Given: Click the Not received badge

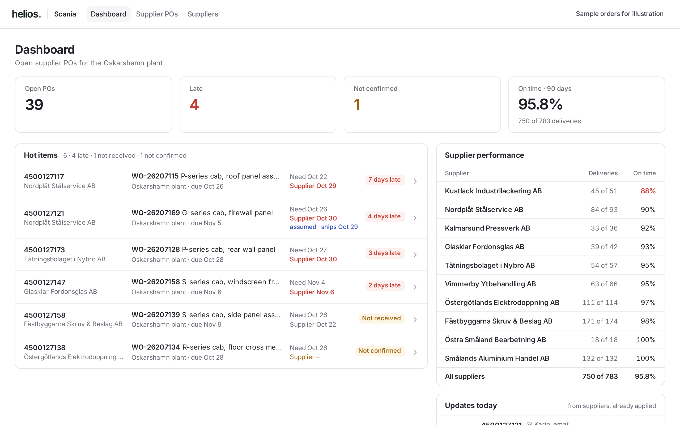Looking at the screenshot, I should coord(382,318).
